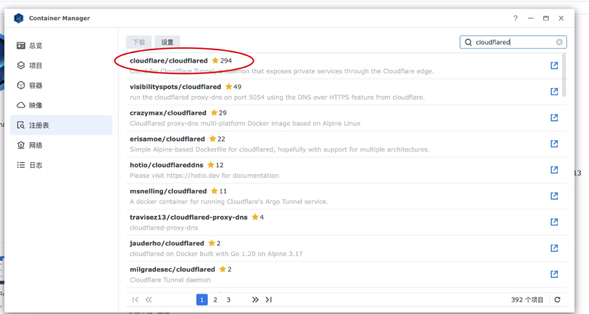Open external link for erisamoe/cloudflared
The height and width of the screenshot is (314, 589).
(554, 144)
